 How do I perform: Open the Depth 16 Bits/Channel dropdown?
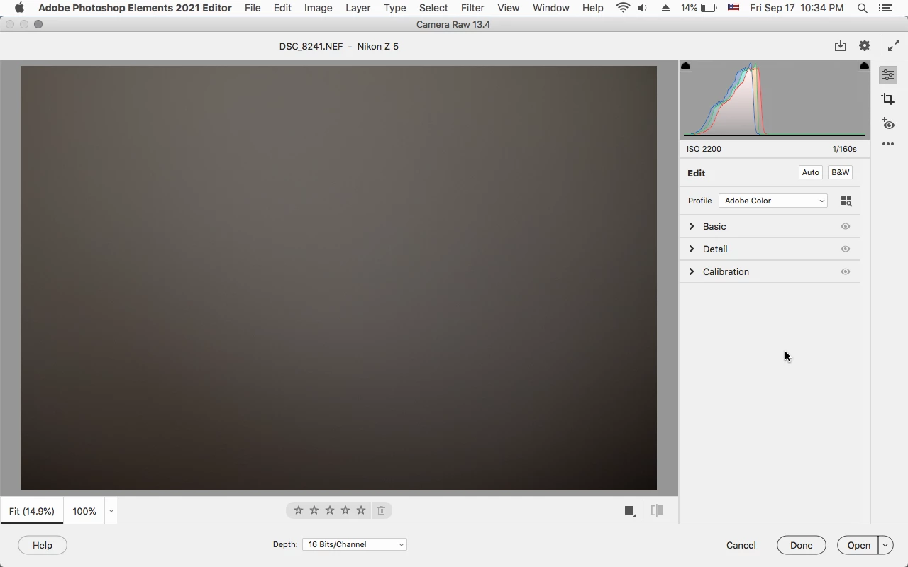tap(355, 544)
